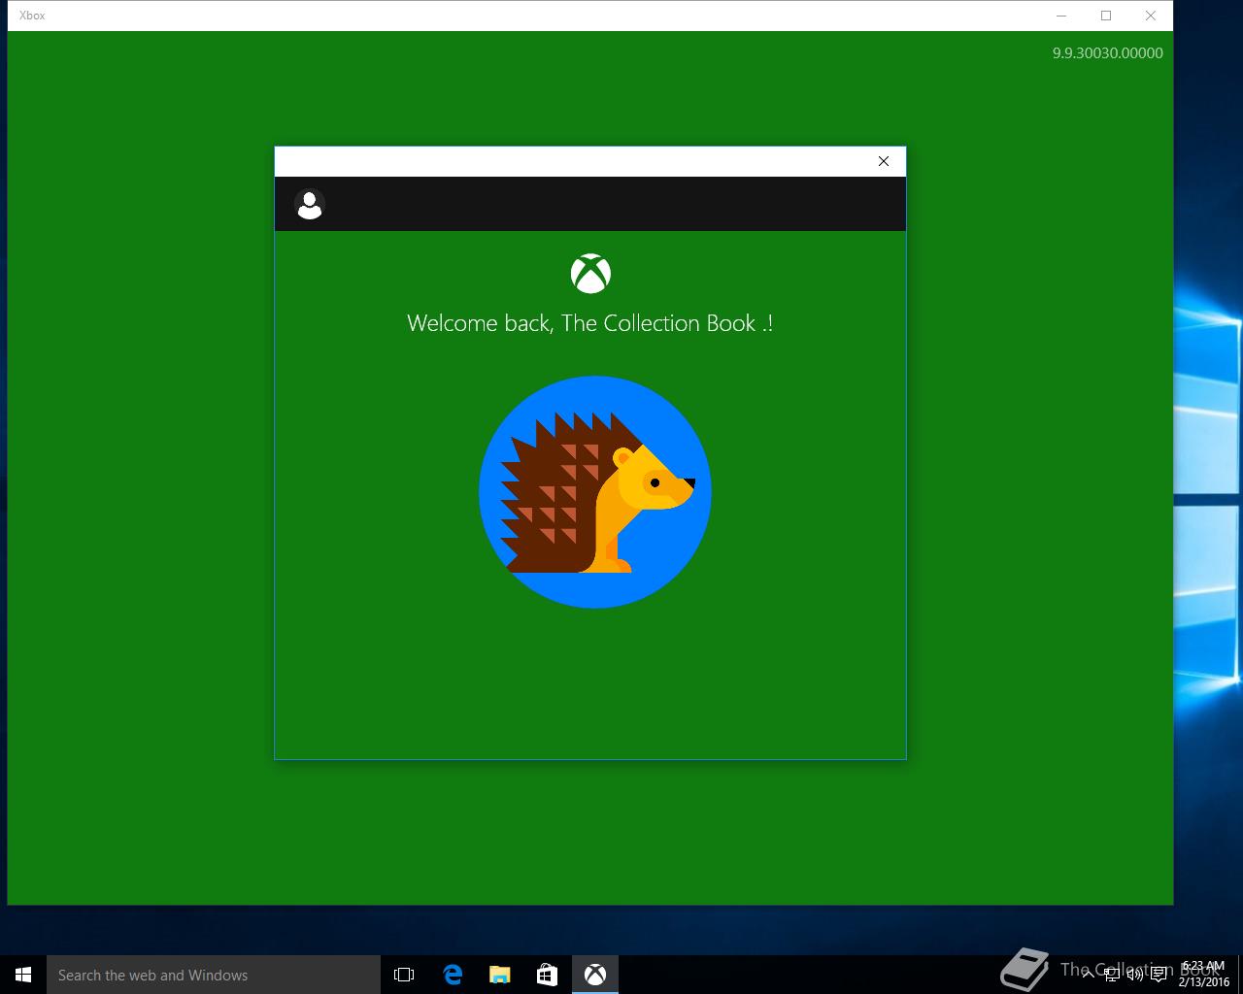
Task: Open volume control tray icon
Action: [1135, 975]
